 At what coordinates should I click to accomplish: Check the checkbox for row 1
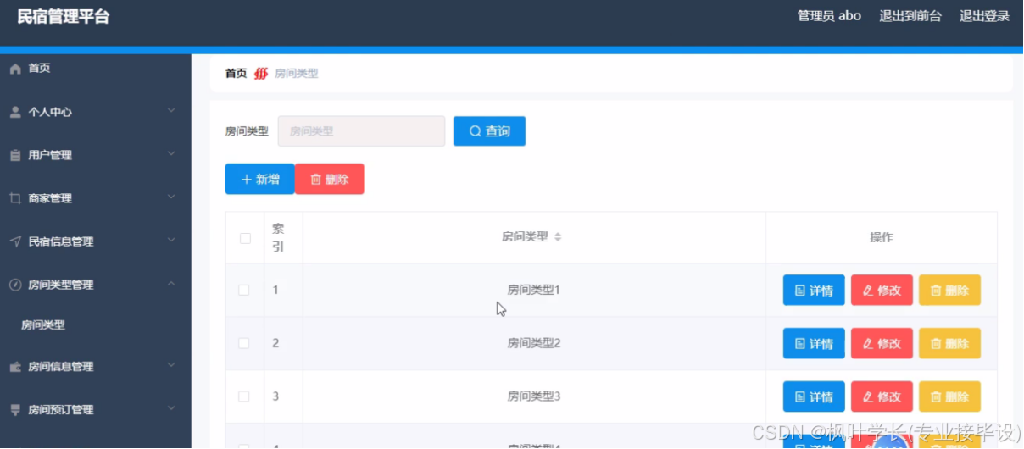[x=244, y=290]
